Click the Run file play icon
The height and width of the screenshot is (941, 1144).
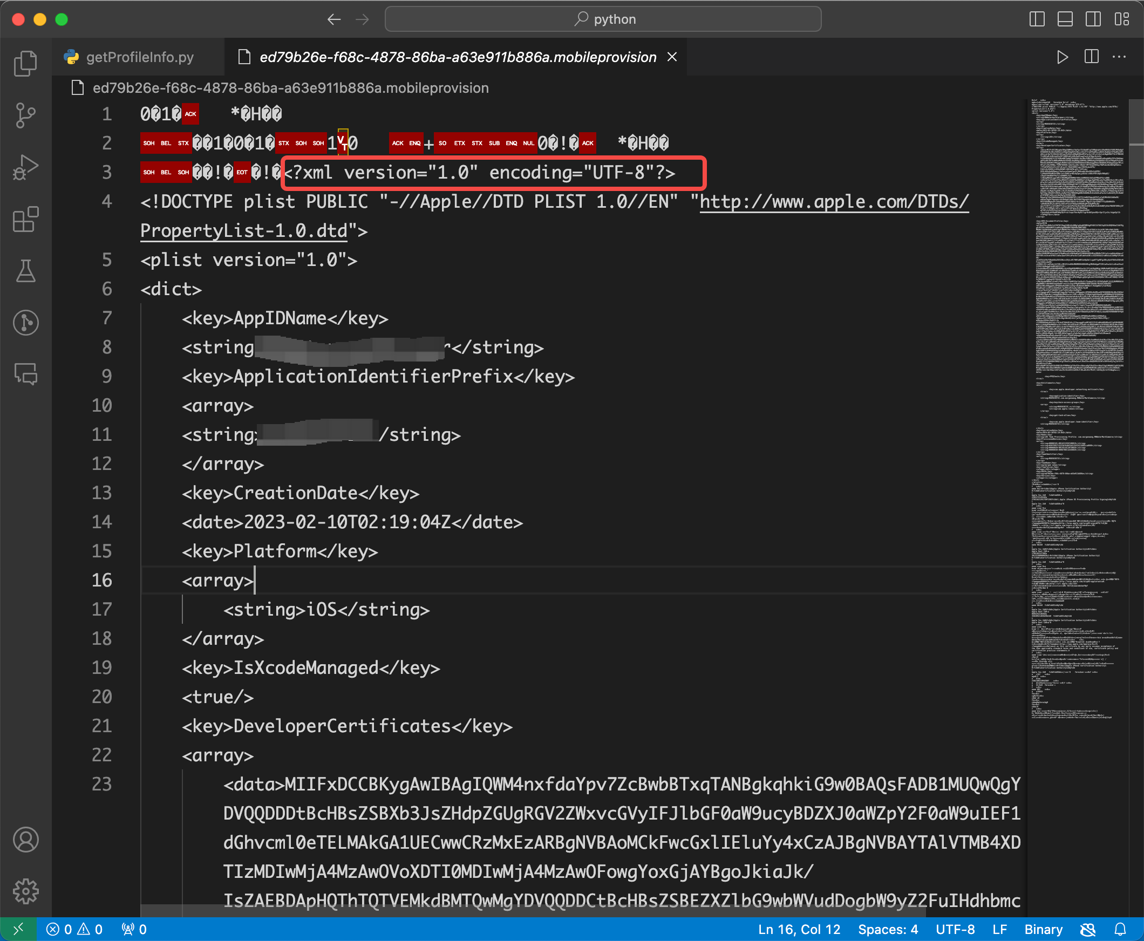(x=1062, y=57)
